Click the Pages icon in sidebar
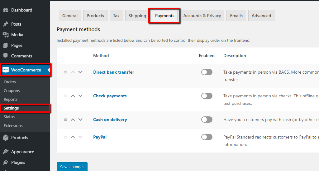 point(6,45)
